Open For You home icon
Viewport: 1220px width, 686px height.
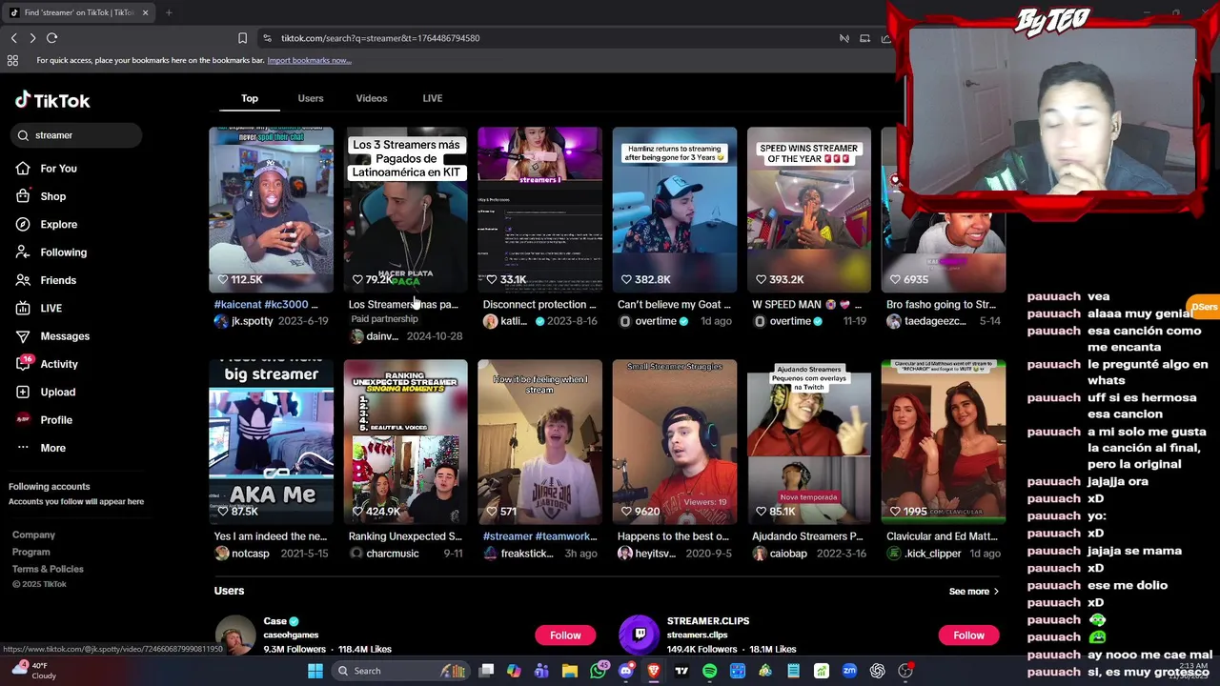pos(23,169)
